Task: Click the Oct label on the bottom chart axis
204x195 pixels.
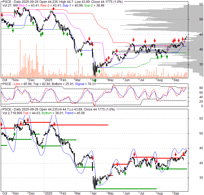Action: point(5,193)
